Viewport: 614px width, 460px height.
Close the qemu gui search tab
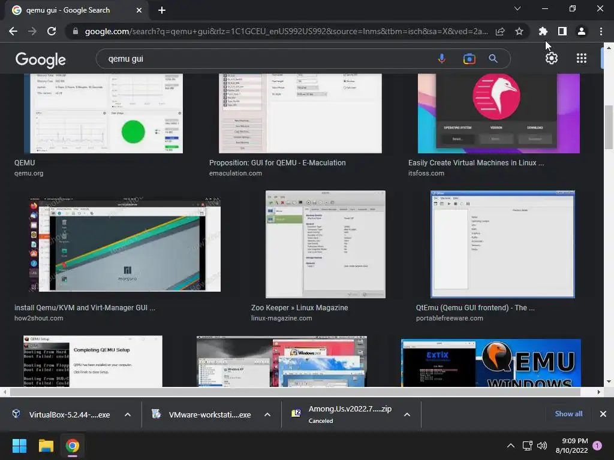point(139,10)
